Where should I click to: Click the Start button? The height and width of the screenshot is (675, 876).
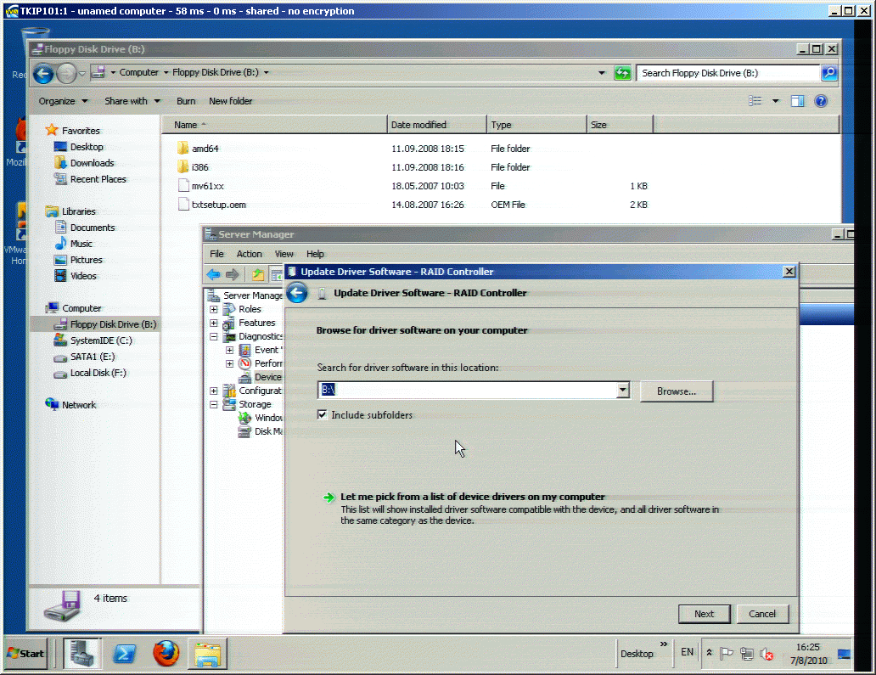pos(25,653)
